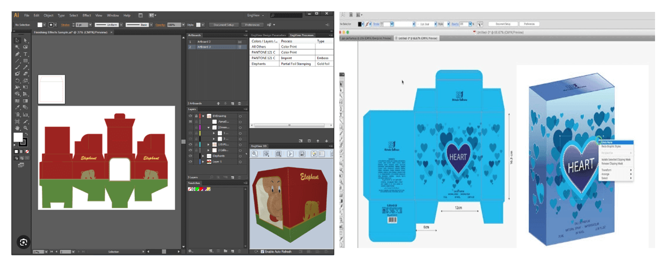Click the Document Setup button in left window

(x=223, y=25)
